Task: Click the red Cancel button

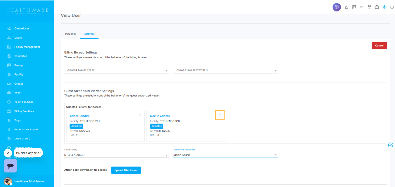Action: point(379,46)
